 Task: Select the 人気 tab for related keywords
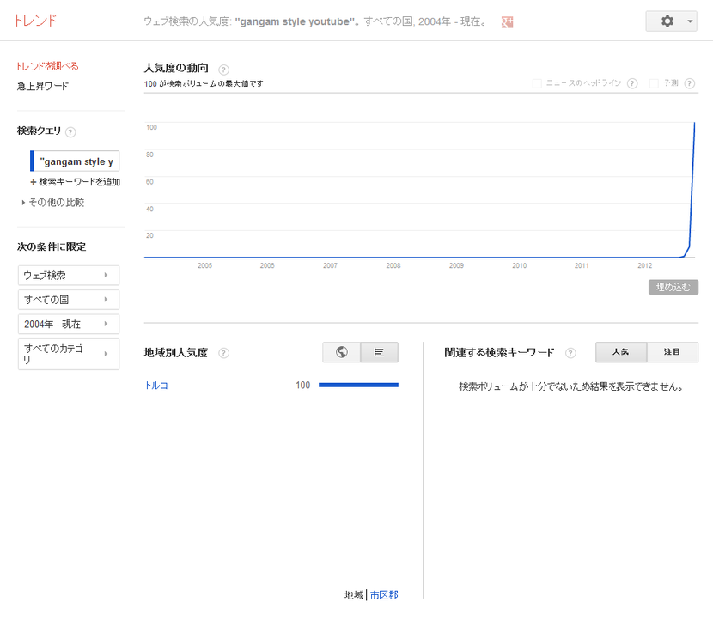tap(621, 352)
